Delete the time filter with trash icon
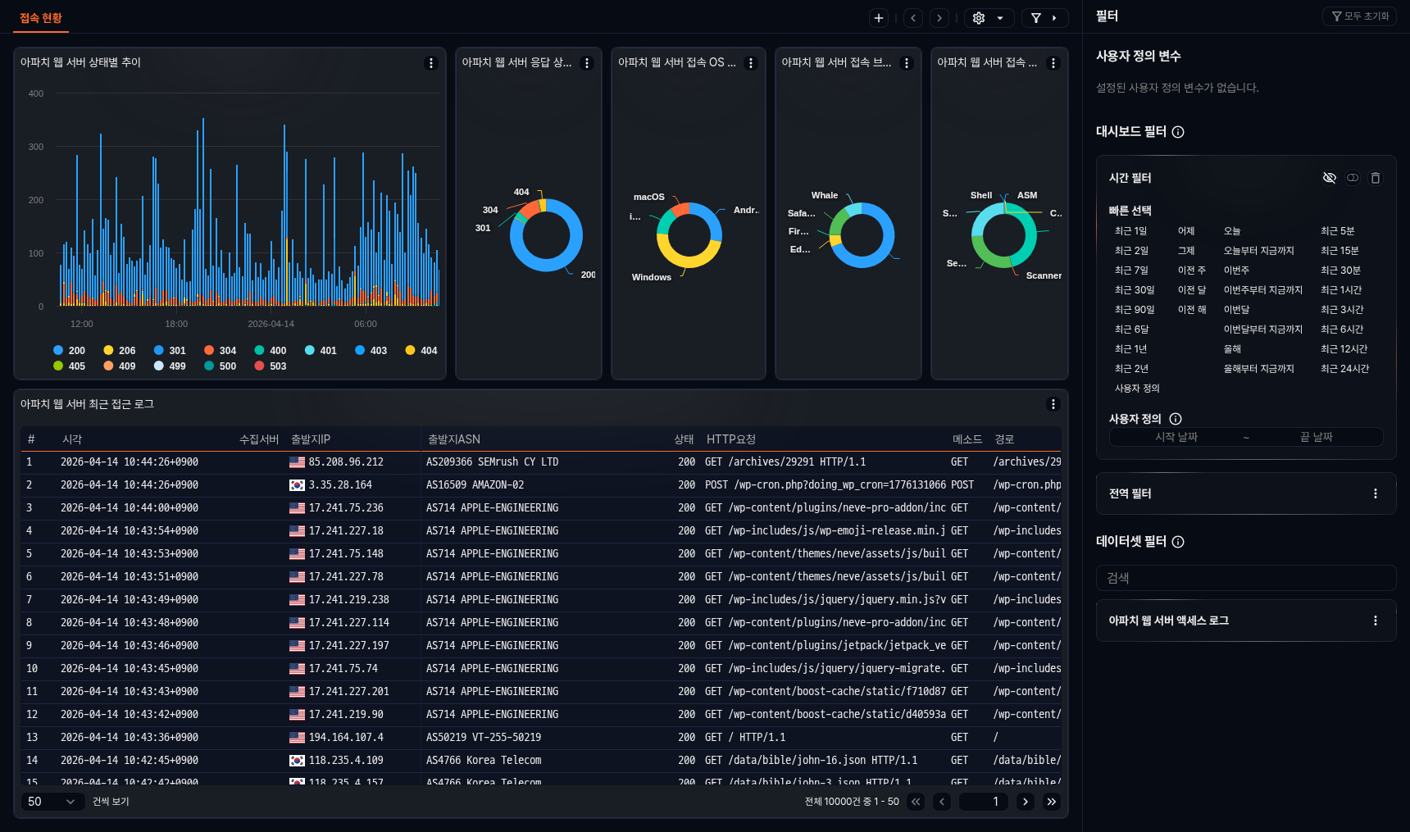 click(1376, 178)
